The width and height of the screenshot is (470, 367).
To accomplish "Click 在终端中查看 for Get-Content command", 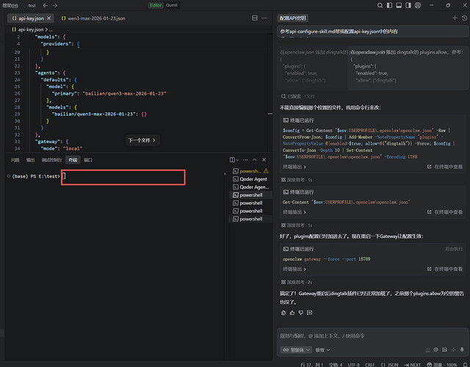I will tap(445, 212).
